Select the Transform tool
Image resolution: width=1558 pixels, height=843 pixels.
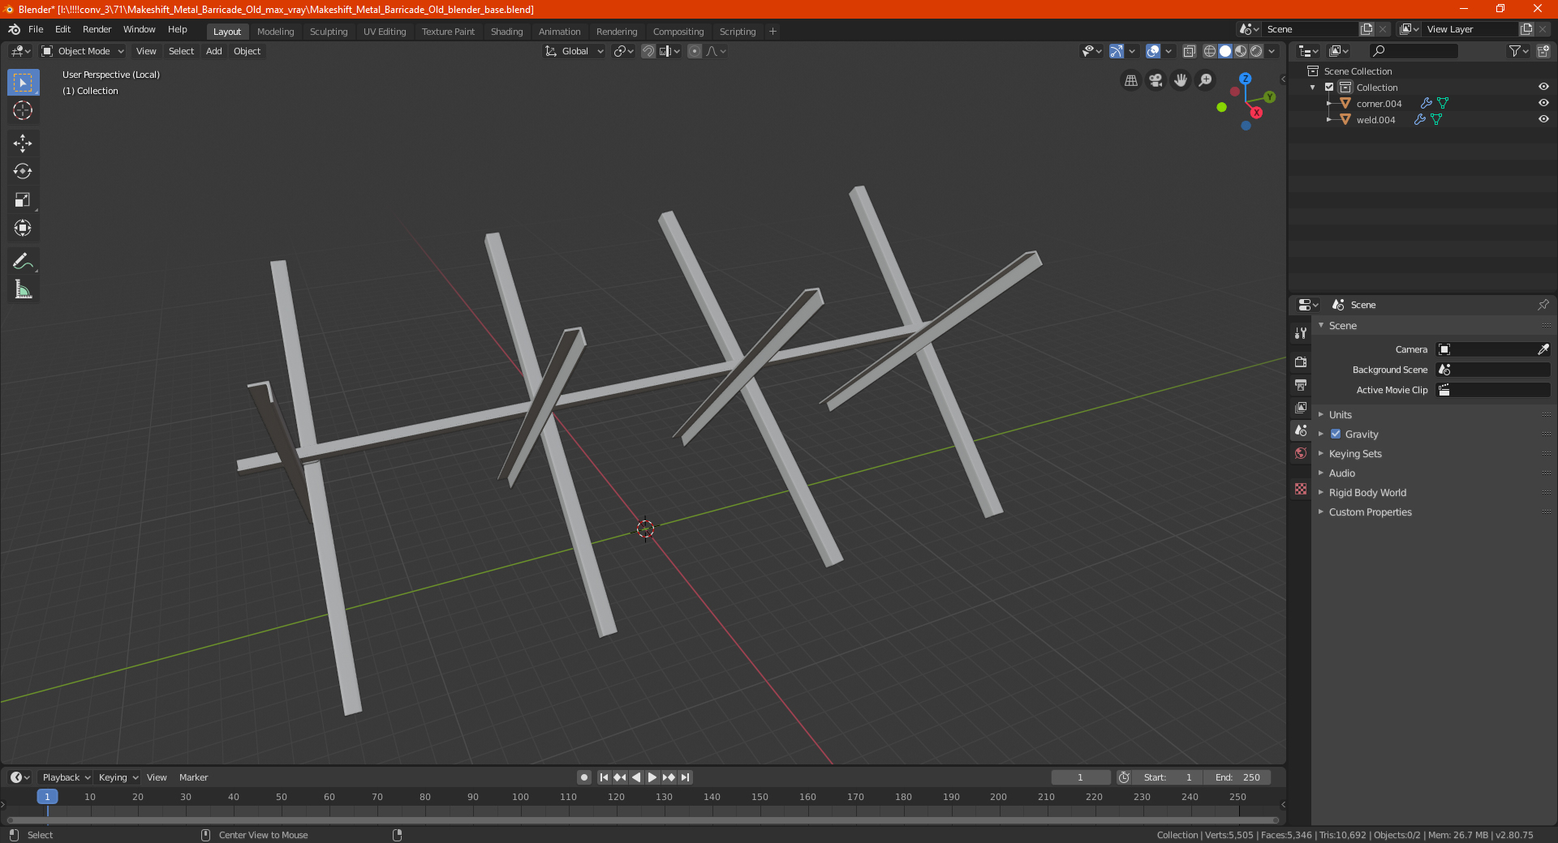(23, 228)
